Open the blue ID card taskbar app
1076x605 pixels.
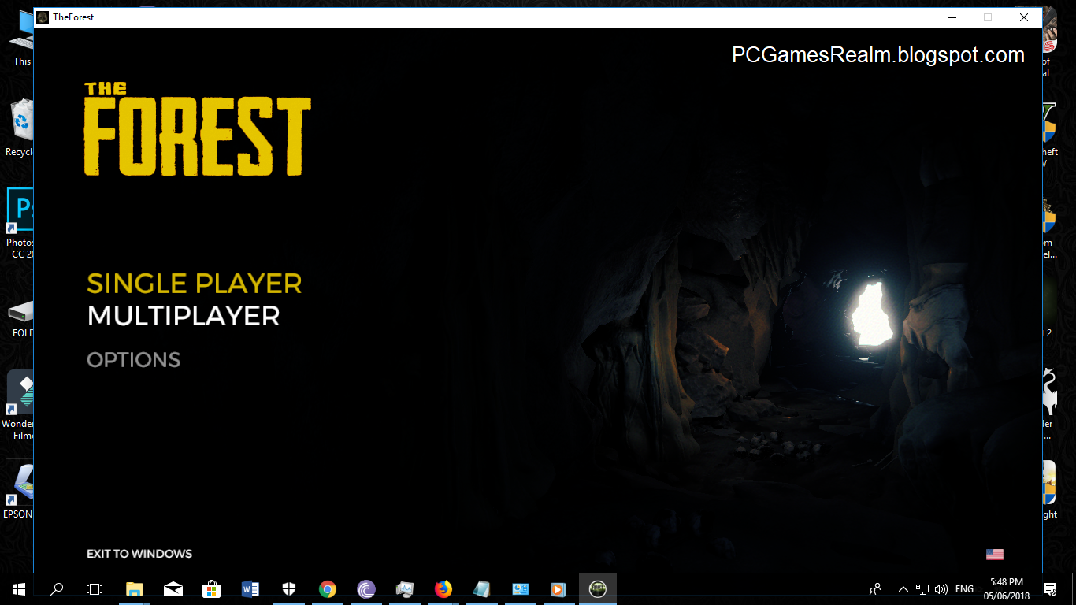520,589
